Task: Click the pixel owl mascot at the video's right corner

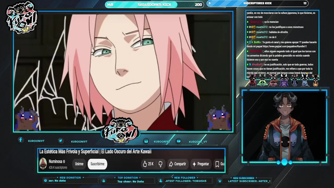Action: coord(219,119)
